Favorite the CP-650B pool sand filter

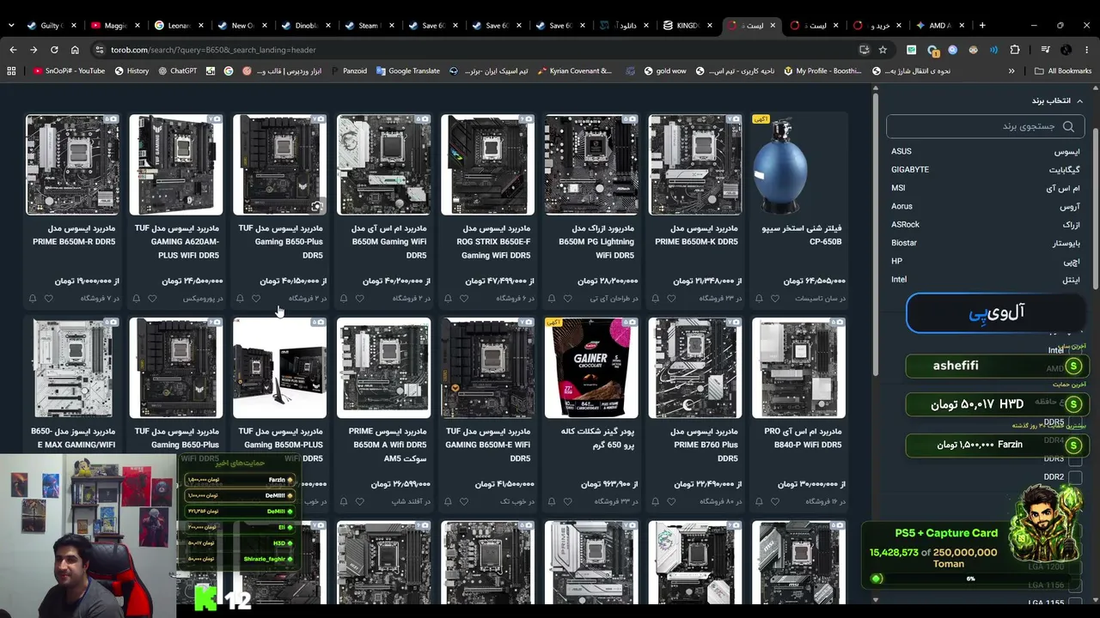(x=774, y=299)
